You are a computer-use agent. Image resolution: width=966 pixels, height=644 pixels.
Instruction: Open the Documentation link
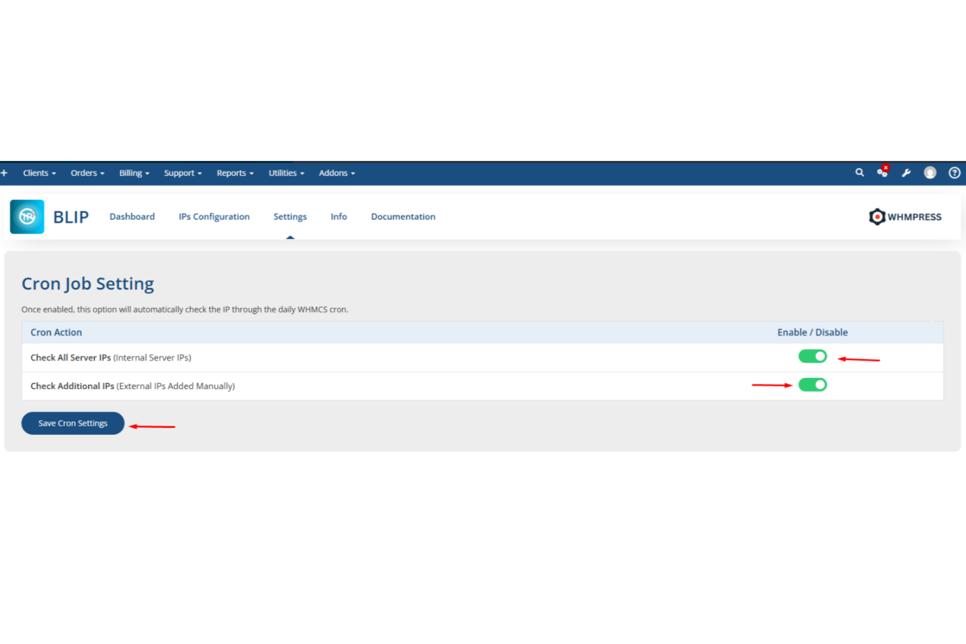(403, 217)
